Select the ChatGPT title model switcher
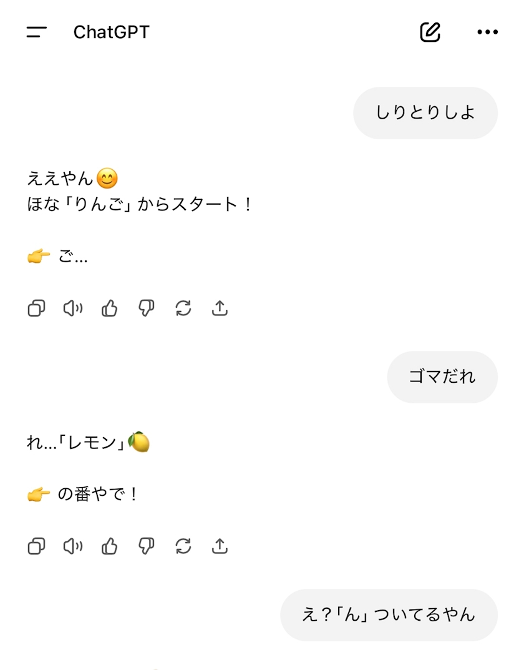This screenshot has width=524, height=670. point(112,32)
